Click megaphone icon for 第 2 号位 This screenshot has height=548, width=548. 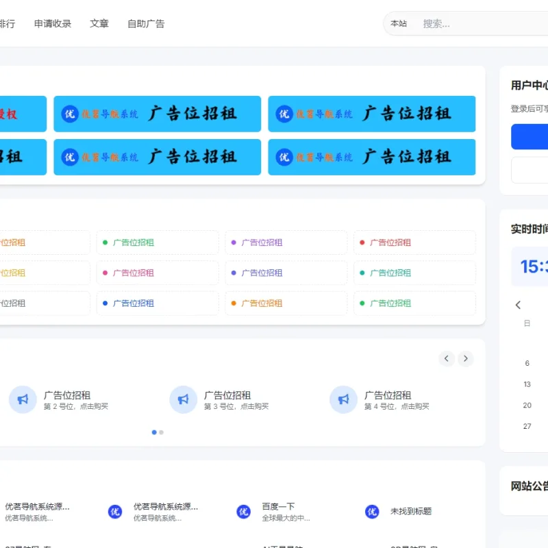[23, 399]
